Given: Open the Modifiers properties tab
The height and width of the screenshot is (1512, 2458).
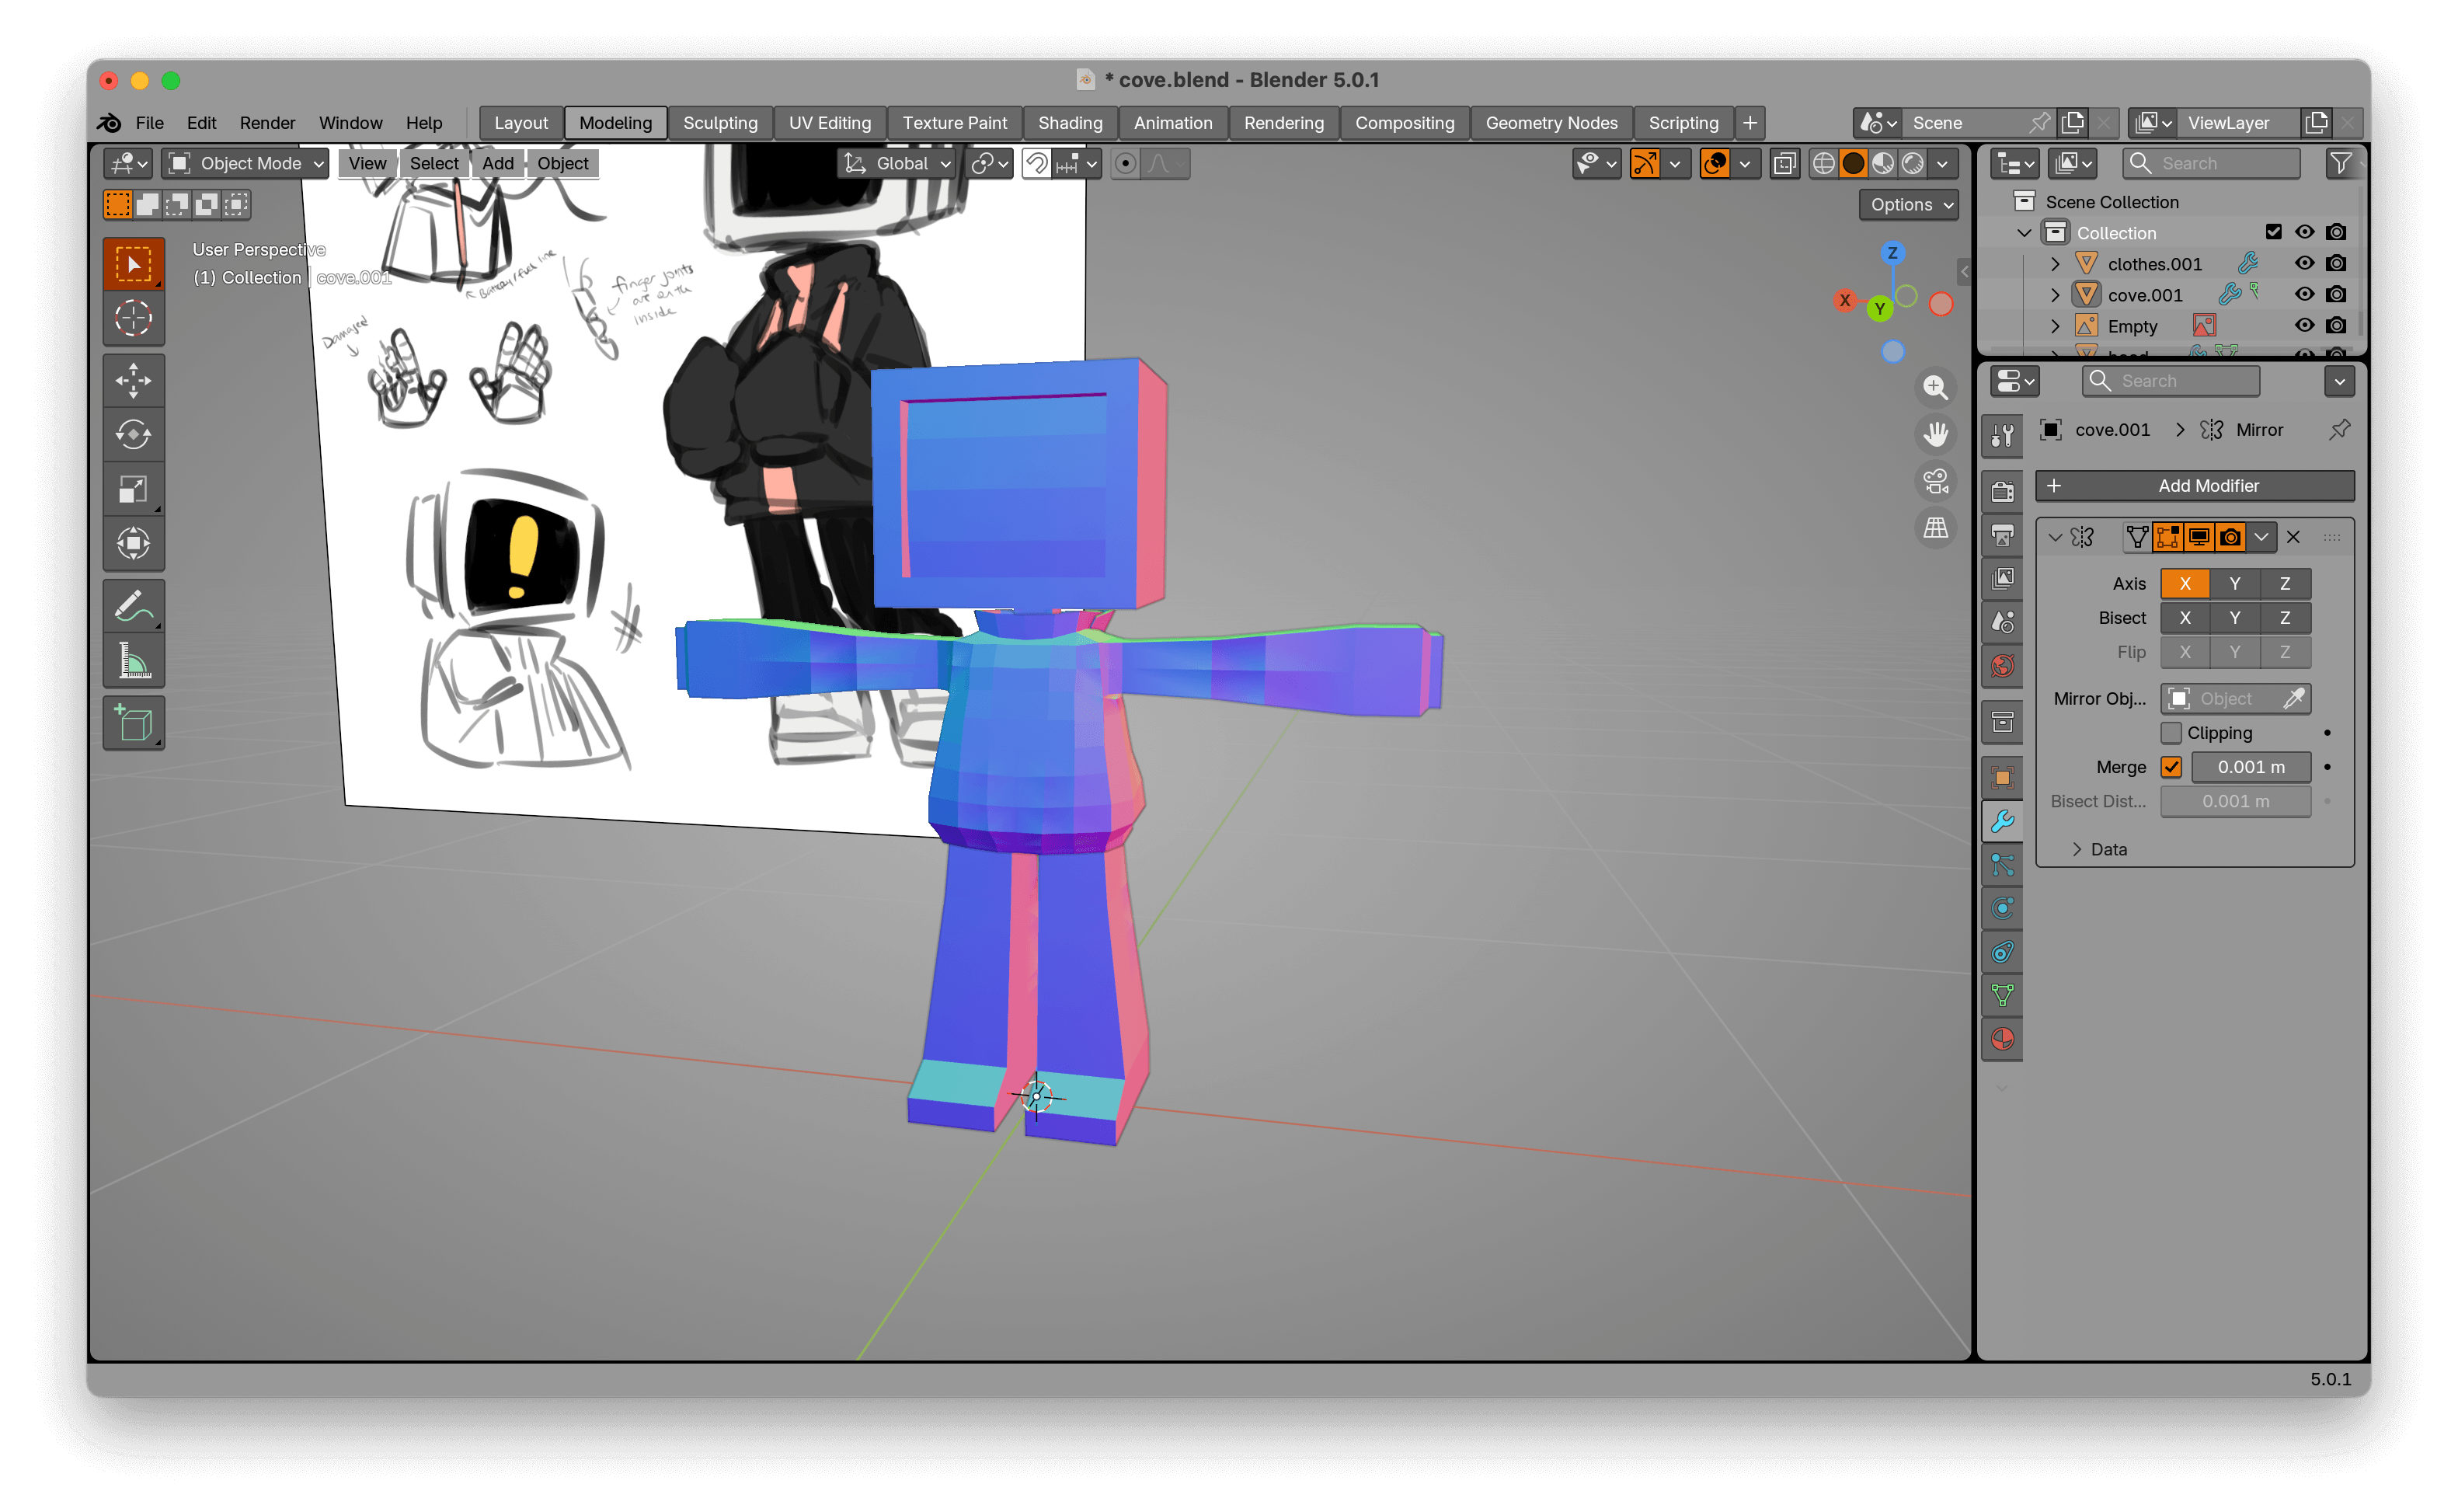Looking at the screenshot, I should 2002,822.
